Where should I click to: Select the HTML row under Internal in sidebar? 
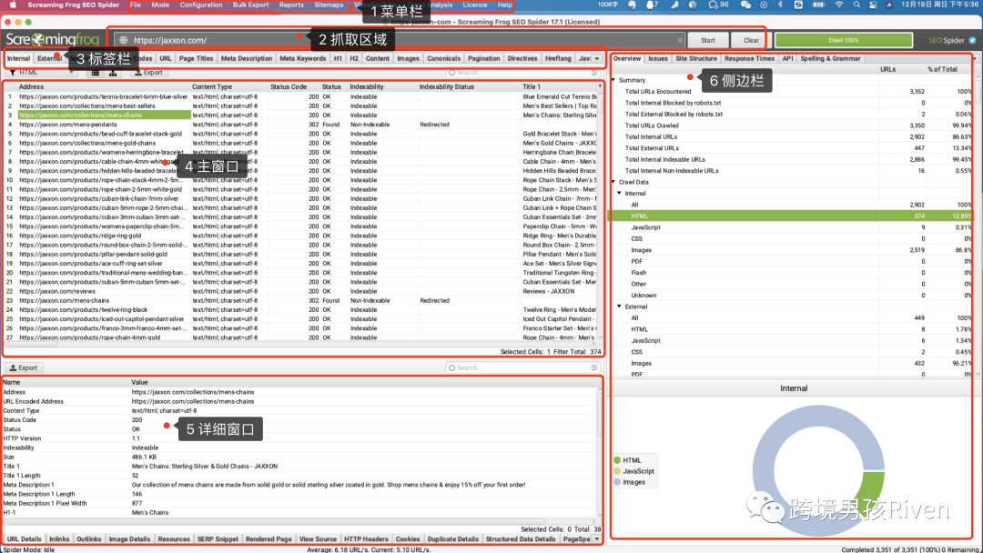pos(792,216)
